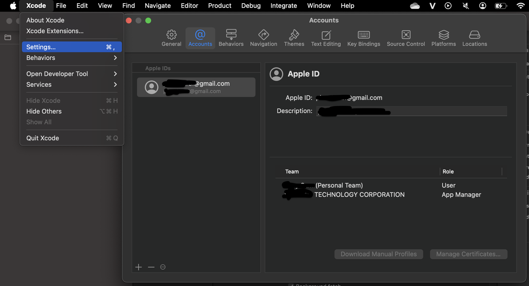Open the account options ellipsis icon
529x286 pixels.
163,267
